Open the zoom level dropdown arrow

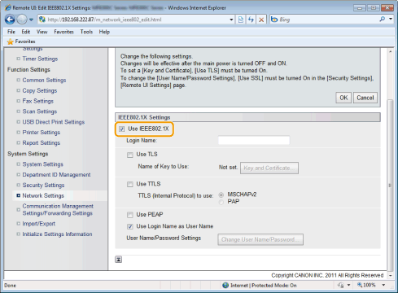point(383,285)
